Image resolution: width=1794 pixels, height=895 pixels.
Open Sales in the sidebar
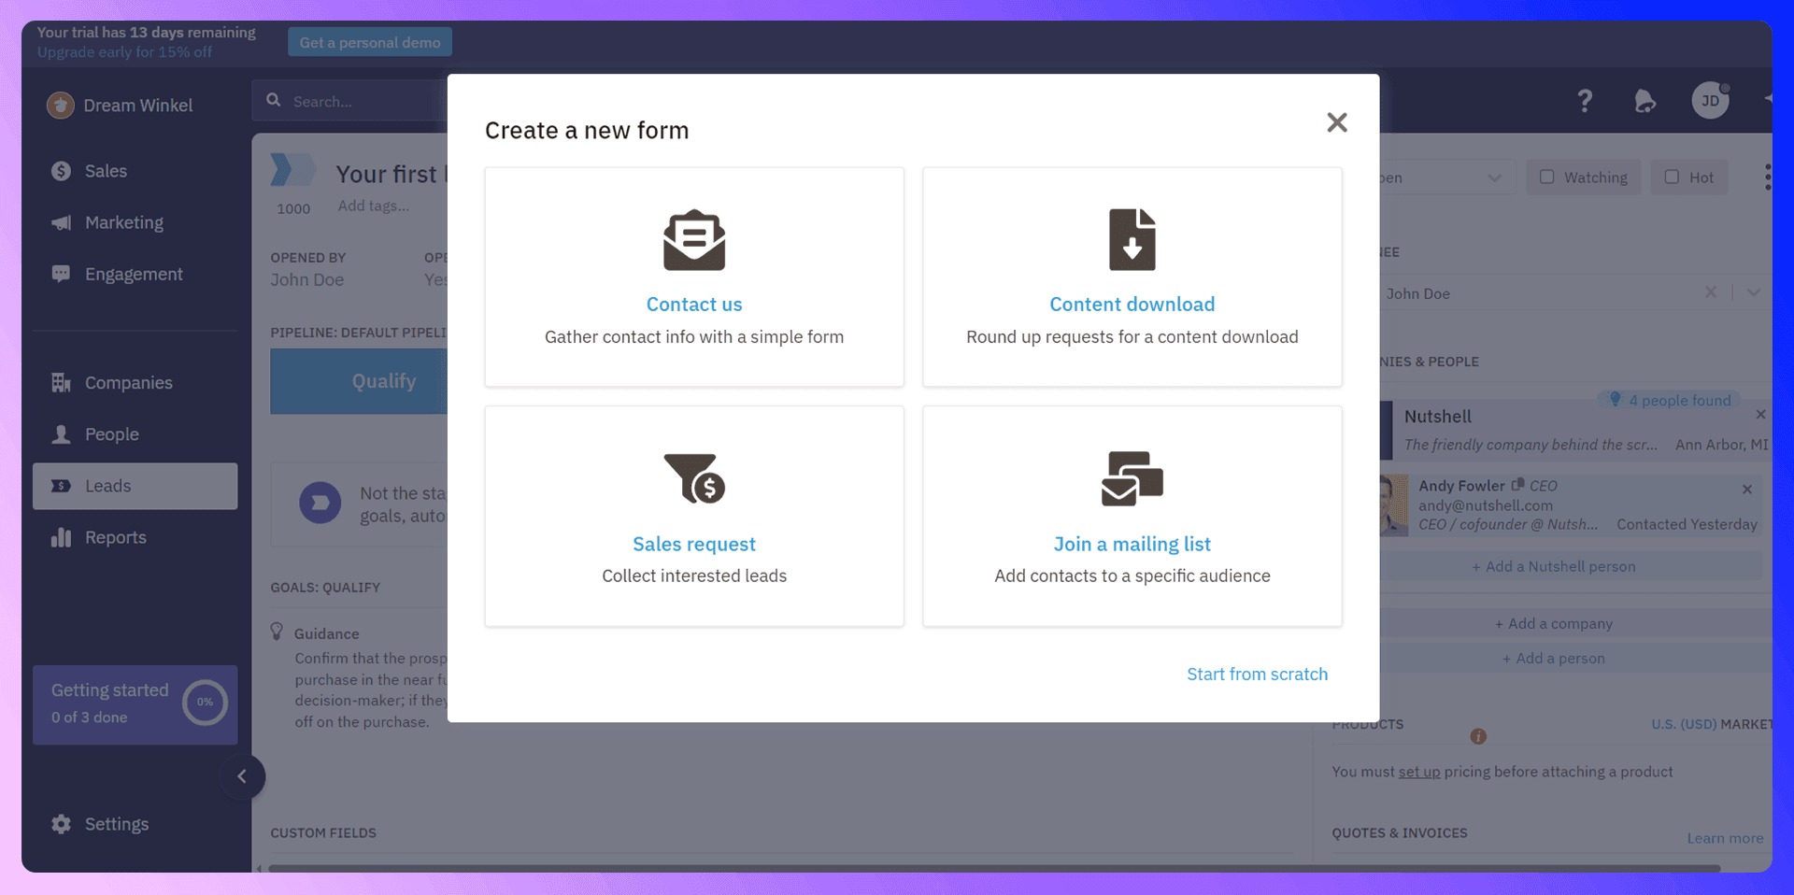pyautogui.click(x=135, y=171)
